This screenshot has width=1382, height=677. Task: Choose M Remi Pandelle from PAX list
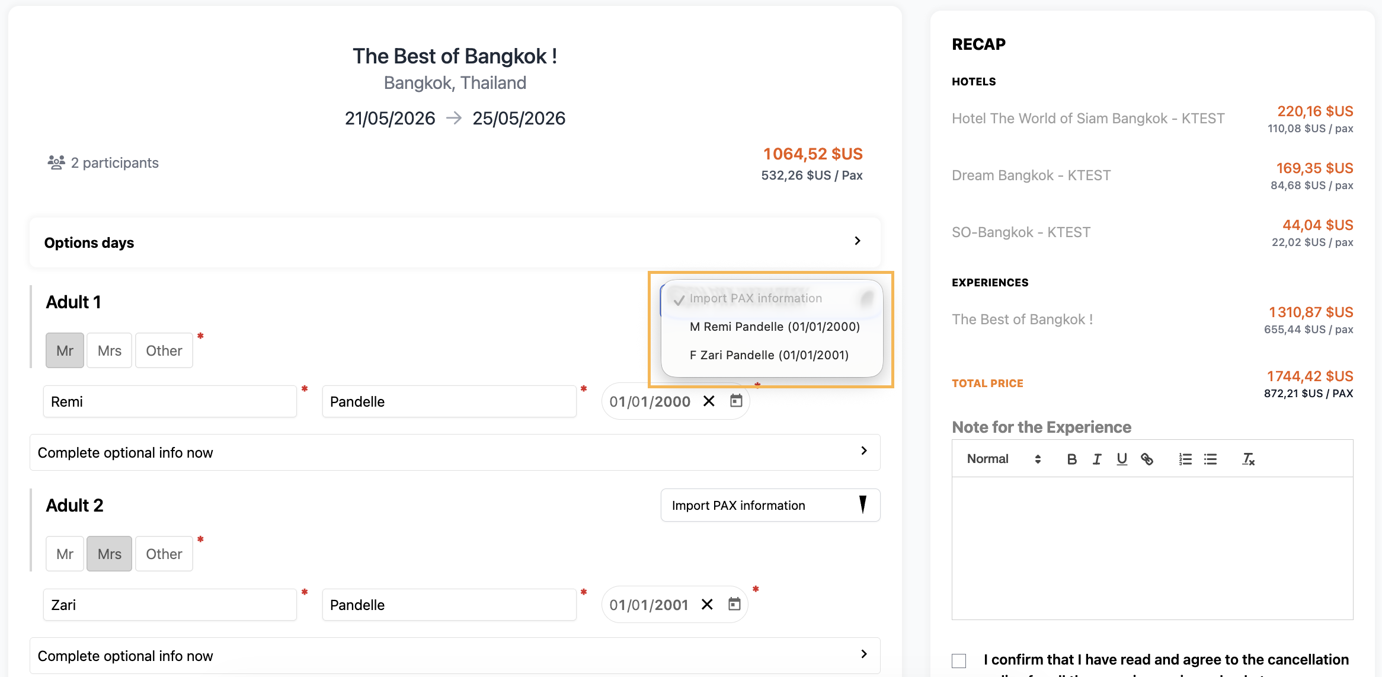click(x=774, y=327)
